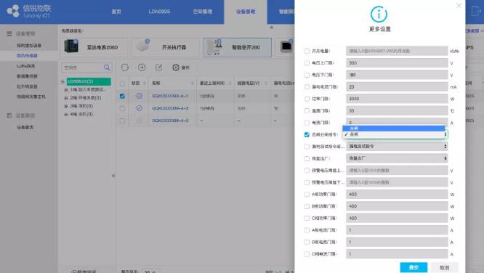This screenshot has height=273, width=484.
Task: Switch to the 空间管理 top tab
Action: tap(203, 12)
